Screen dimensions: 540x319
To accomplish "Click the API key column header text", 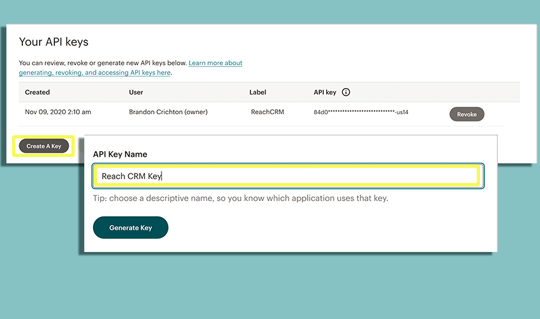I will pos(324,93).
